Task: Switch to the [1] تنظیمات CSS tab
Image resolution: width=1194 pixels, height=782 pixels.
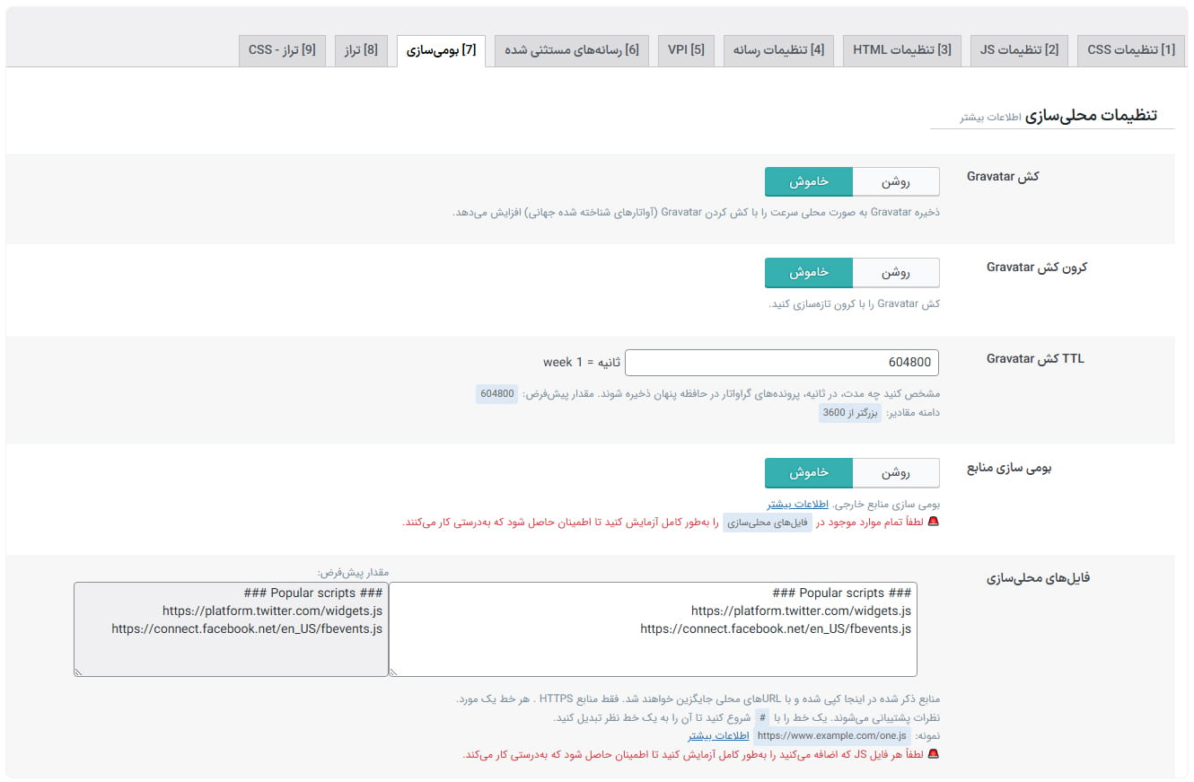Action: [x=1130, y=50]
